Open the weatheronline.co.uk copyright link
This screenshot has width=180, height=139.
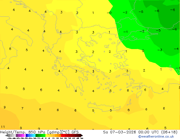click(156, 136)
